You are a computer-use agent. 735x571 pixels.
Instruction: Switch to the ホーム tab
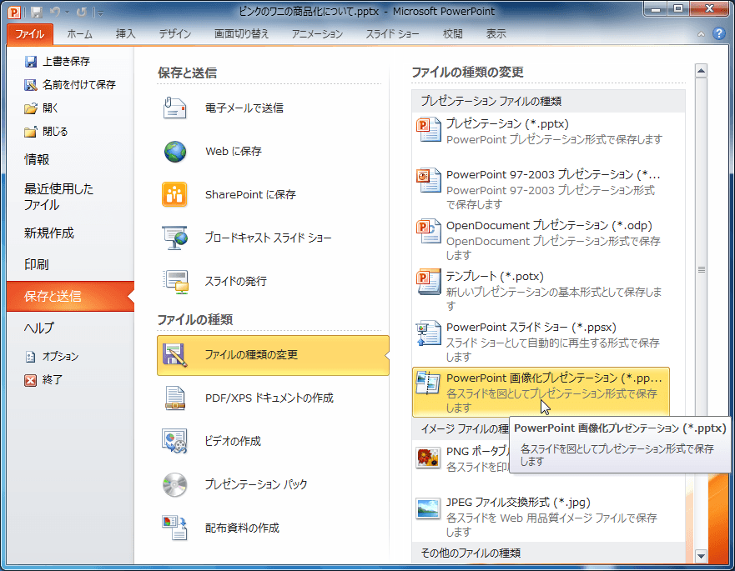pyautogui.click(x=79, y=33)
